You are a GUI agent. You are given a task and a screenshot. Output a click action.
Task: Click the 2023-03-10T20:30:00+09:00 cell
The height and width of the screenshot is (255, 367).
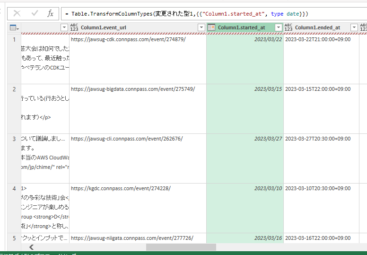[x=321, y=208]
